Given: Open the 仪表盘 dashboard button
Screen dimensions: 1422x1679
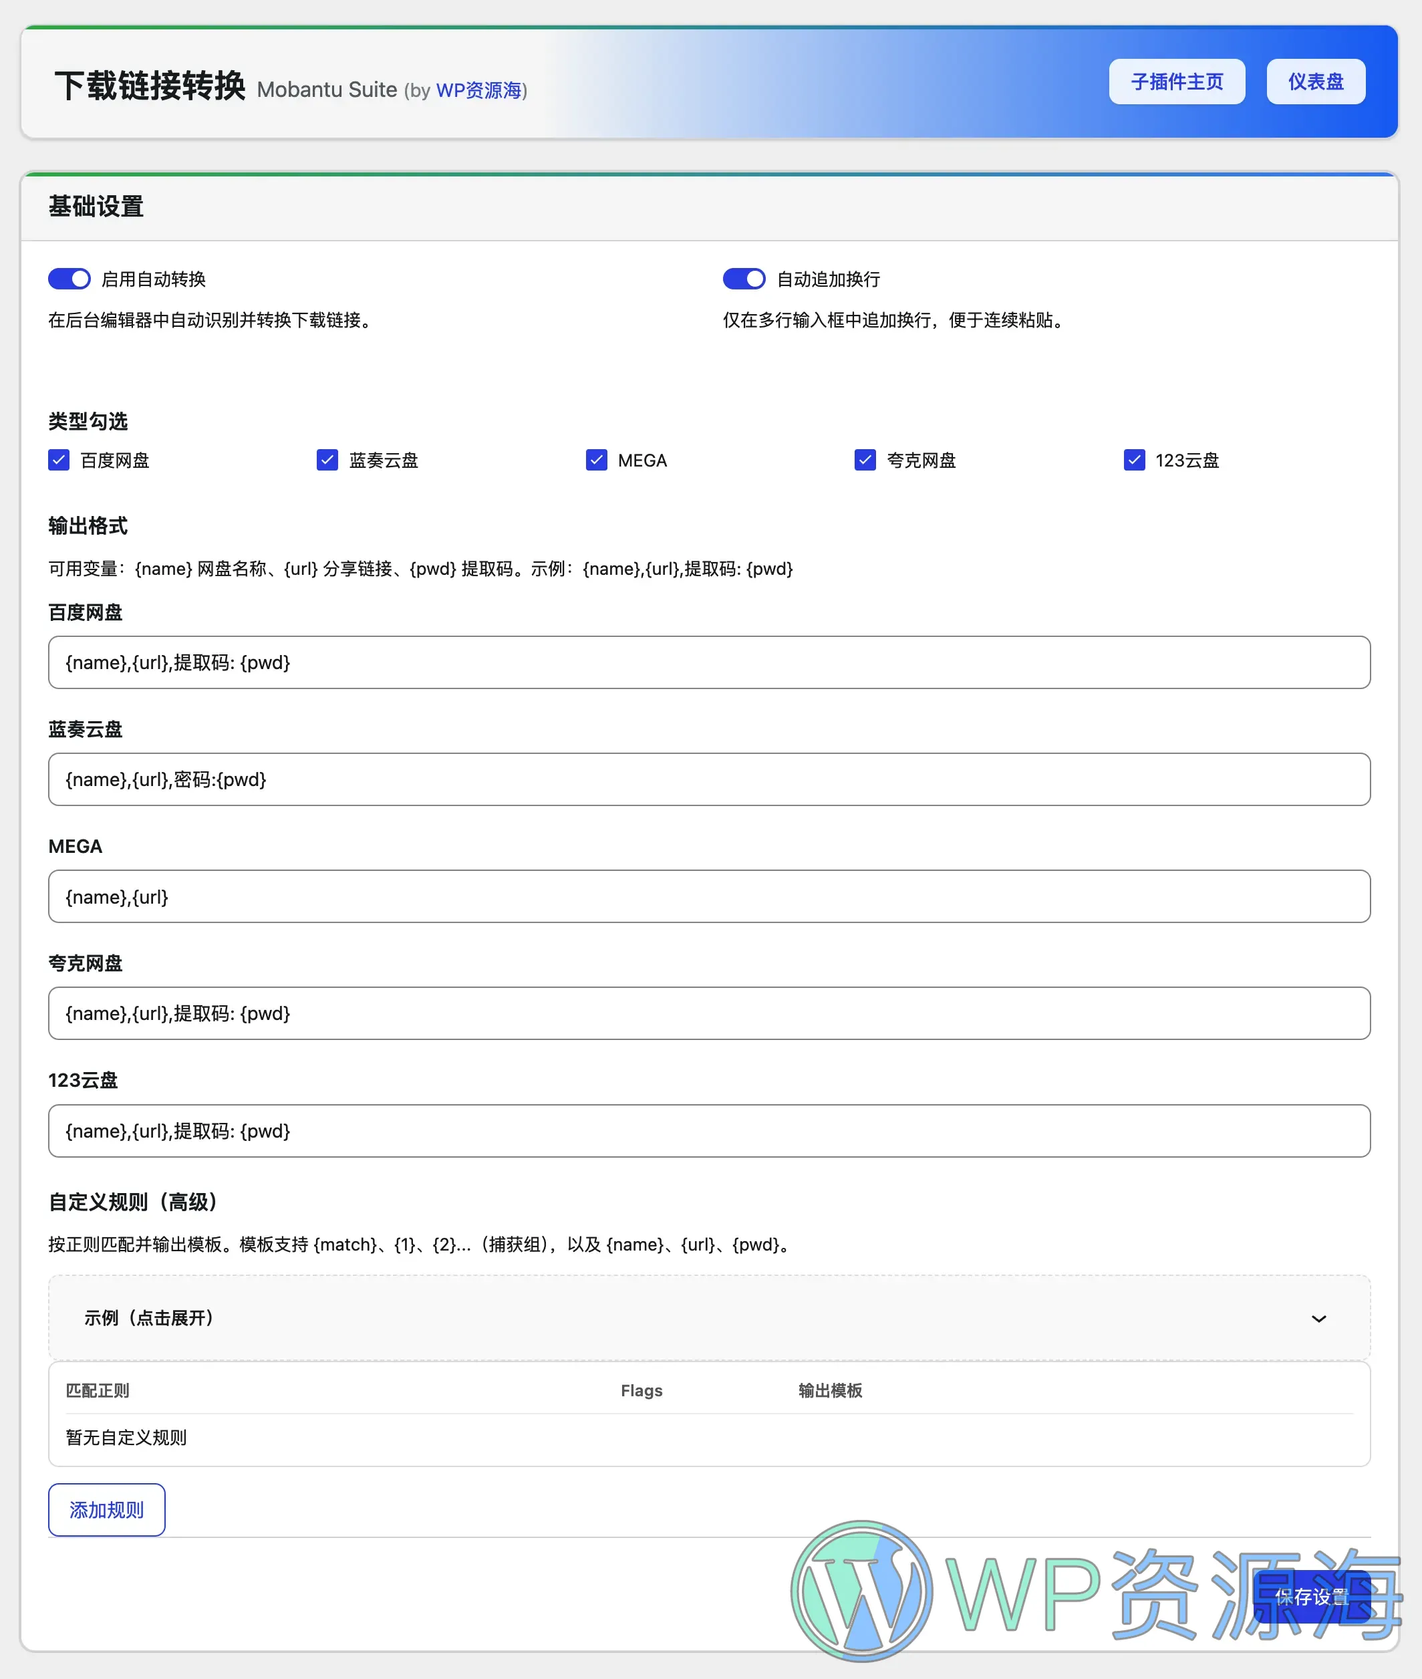Looking at the screenshot, I should tap(1316, 82).
